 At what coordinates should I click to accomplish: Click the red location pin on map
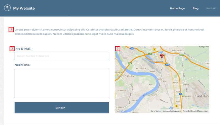pyautogui.click(x=162, y=56)
